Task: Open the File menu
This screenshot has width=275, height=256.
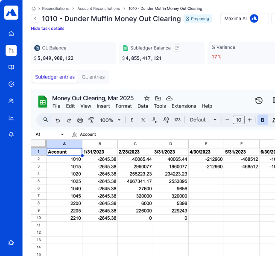Action: coord(56,106)
